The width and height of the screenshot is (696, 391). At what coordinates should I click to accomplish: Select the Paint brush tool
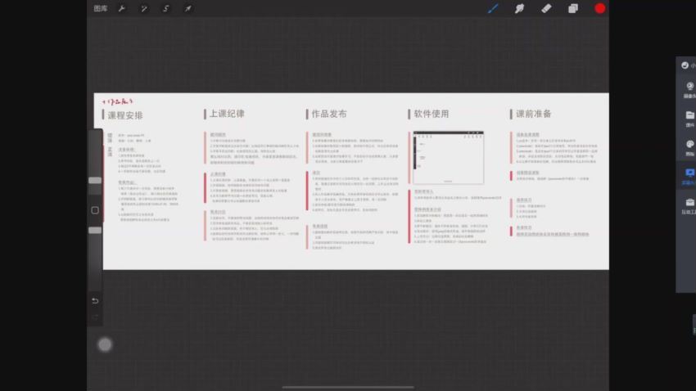[x=493, y=8]
